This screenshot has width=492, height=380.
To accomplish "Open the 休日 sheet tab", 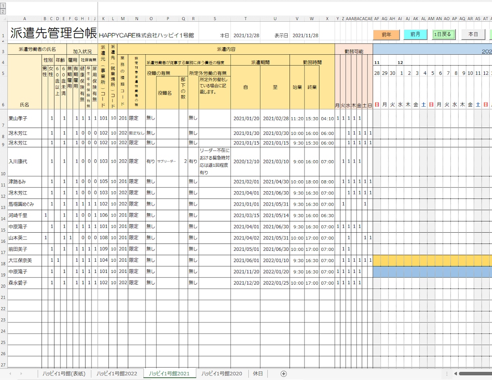I will [258, 374].
